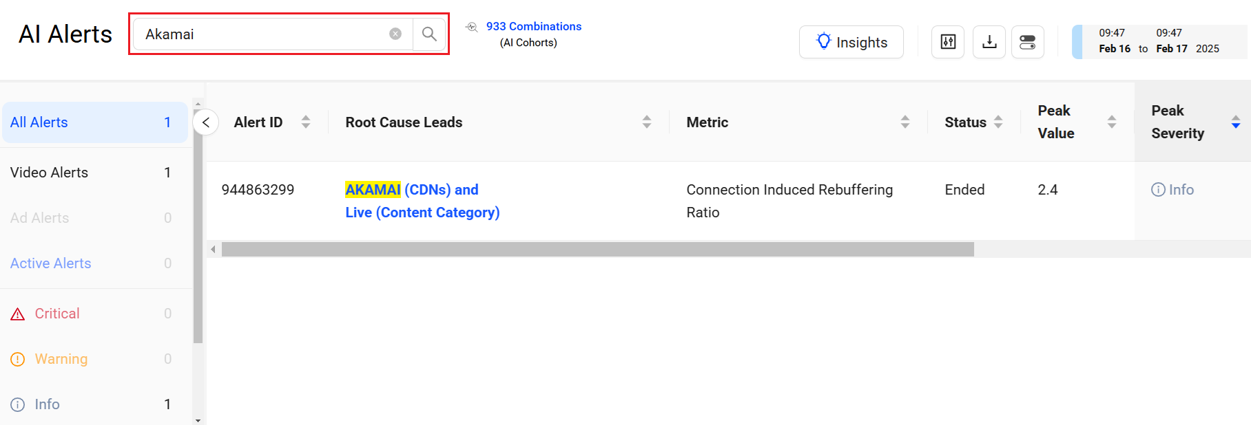The width and height of the screenshot is (1251, 425).
Task: Open the date range picker
Action: coord(1159,42)
